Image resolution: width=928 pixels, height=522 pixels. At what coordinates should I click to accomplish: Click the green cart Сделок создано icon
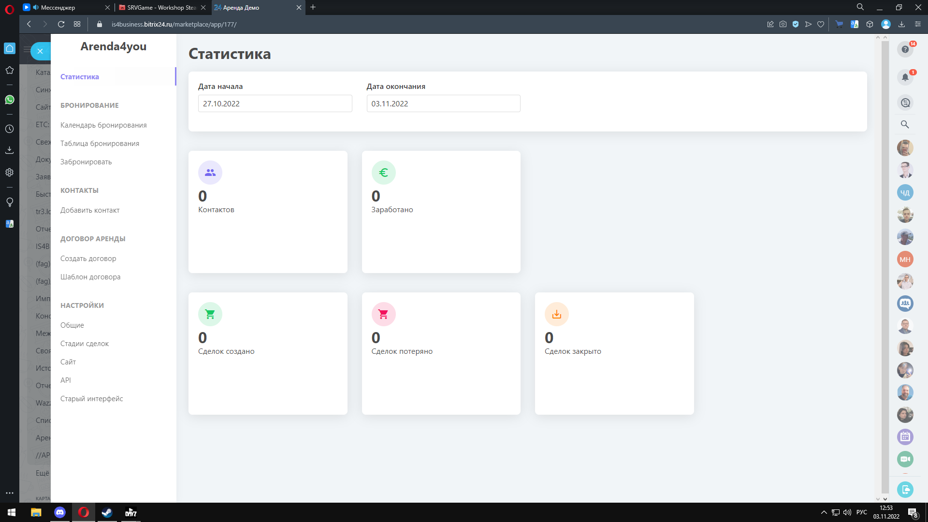tap(210, 314)
